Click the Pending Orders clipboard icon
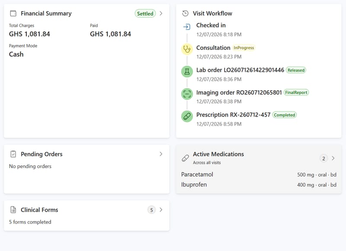Viewport: 346px width, 251px height. [13, 154]
